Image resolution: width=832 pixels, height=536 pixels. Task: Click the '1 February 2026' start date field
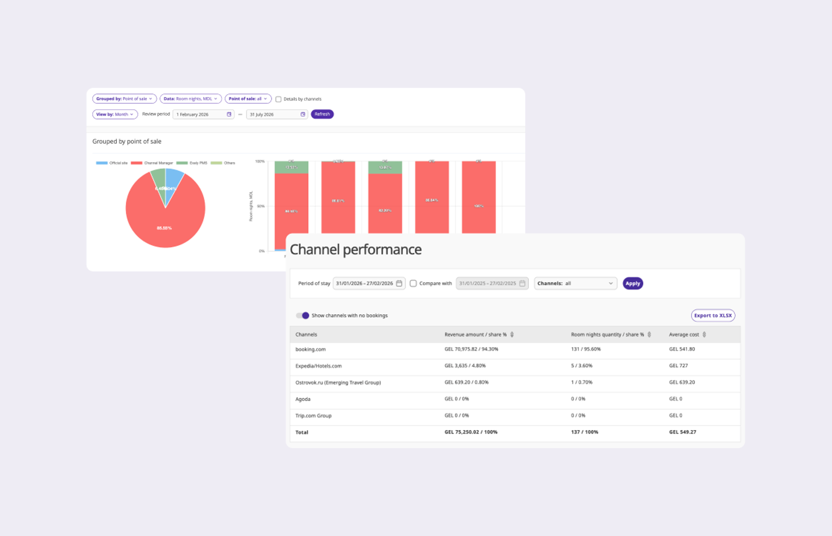203,114
